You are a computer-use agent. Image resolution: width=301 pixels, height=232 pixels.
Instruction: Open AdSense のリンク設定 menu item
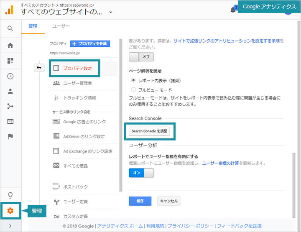tap(84, 136)
